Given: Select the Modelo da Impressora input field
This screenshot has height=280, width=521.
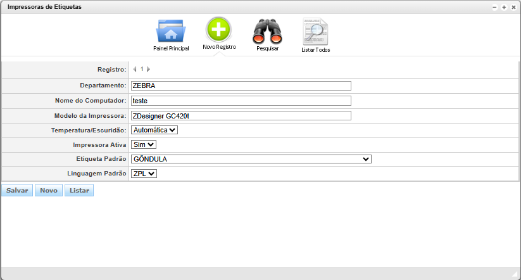Looking at the screenshot, I should click(241, 115).
